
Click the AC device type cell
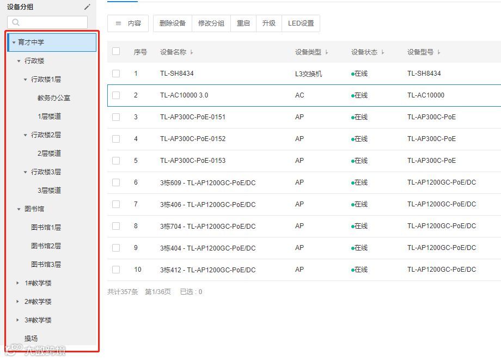click(300, 95)
